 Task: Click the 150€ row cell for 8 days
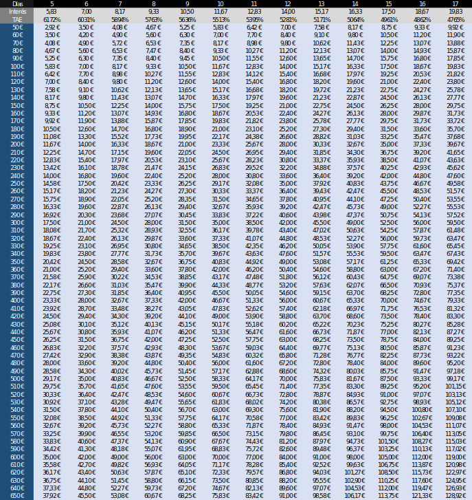click(x=153, y=105)
